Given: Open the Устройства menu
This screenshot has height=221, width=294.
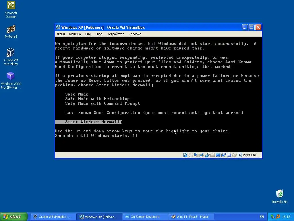Looking at the screenshot, I should (x=115, y=34).
